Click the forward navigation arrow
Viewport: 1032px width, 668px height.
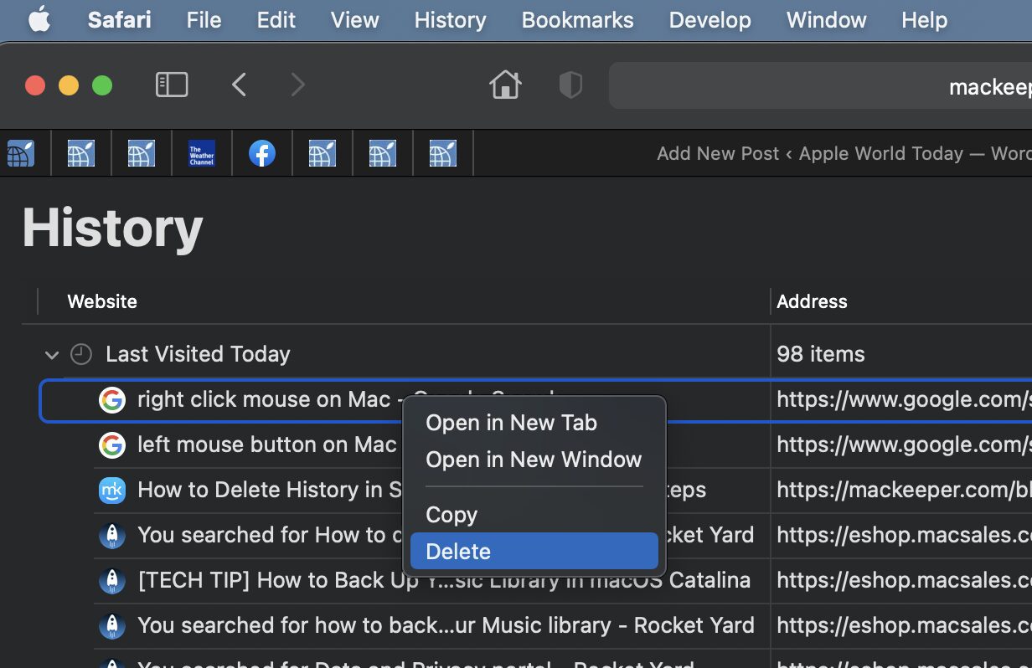coord(297,85)
